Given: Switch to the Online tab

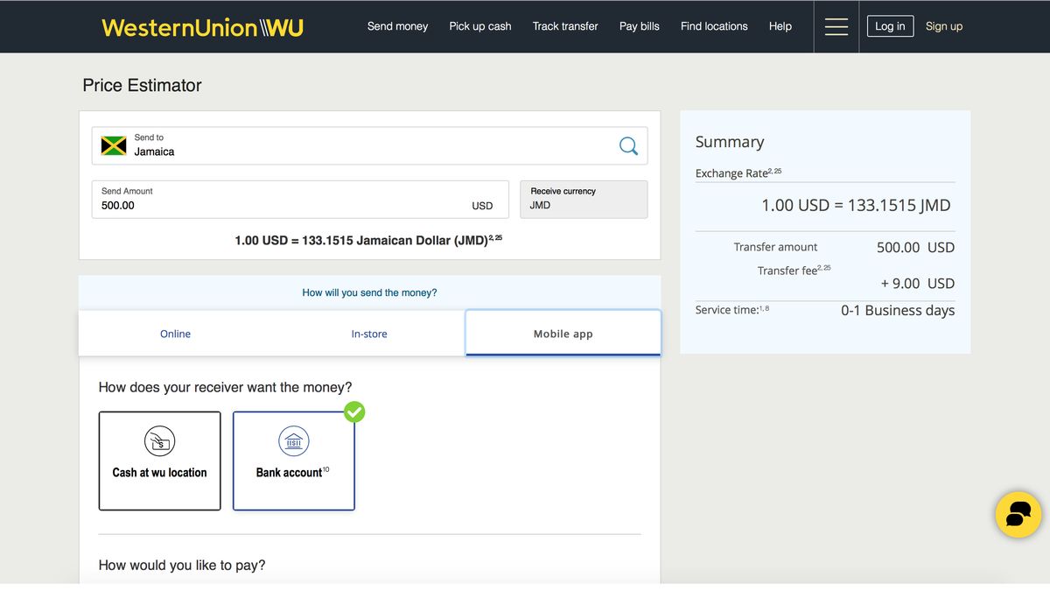Looking at the screenshot, I should coord(175,334).
